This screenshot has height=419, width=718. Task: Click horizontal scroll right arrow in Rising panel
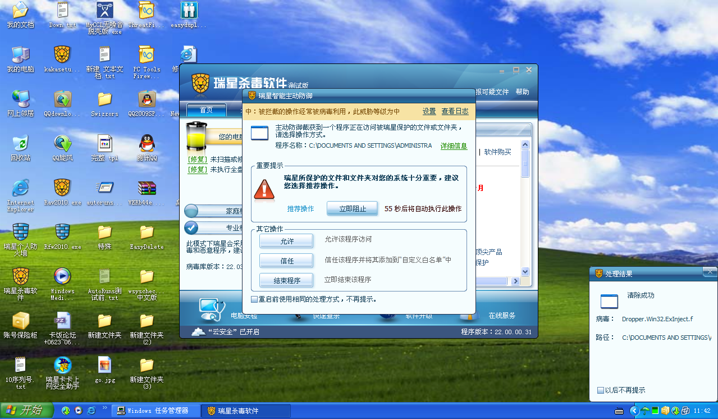coord(515,281)
